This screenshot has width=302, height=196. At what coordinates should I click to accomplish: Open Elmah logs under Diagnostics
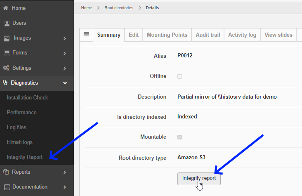(19, 142)
